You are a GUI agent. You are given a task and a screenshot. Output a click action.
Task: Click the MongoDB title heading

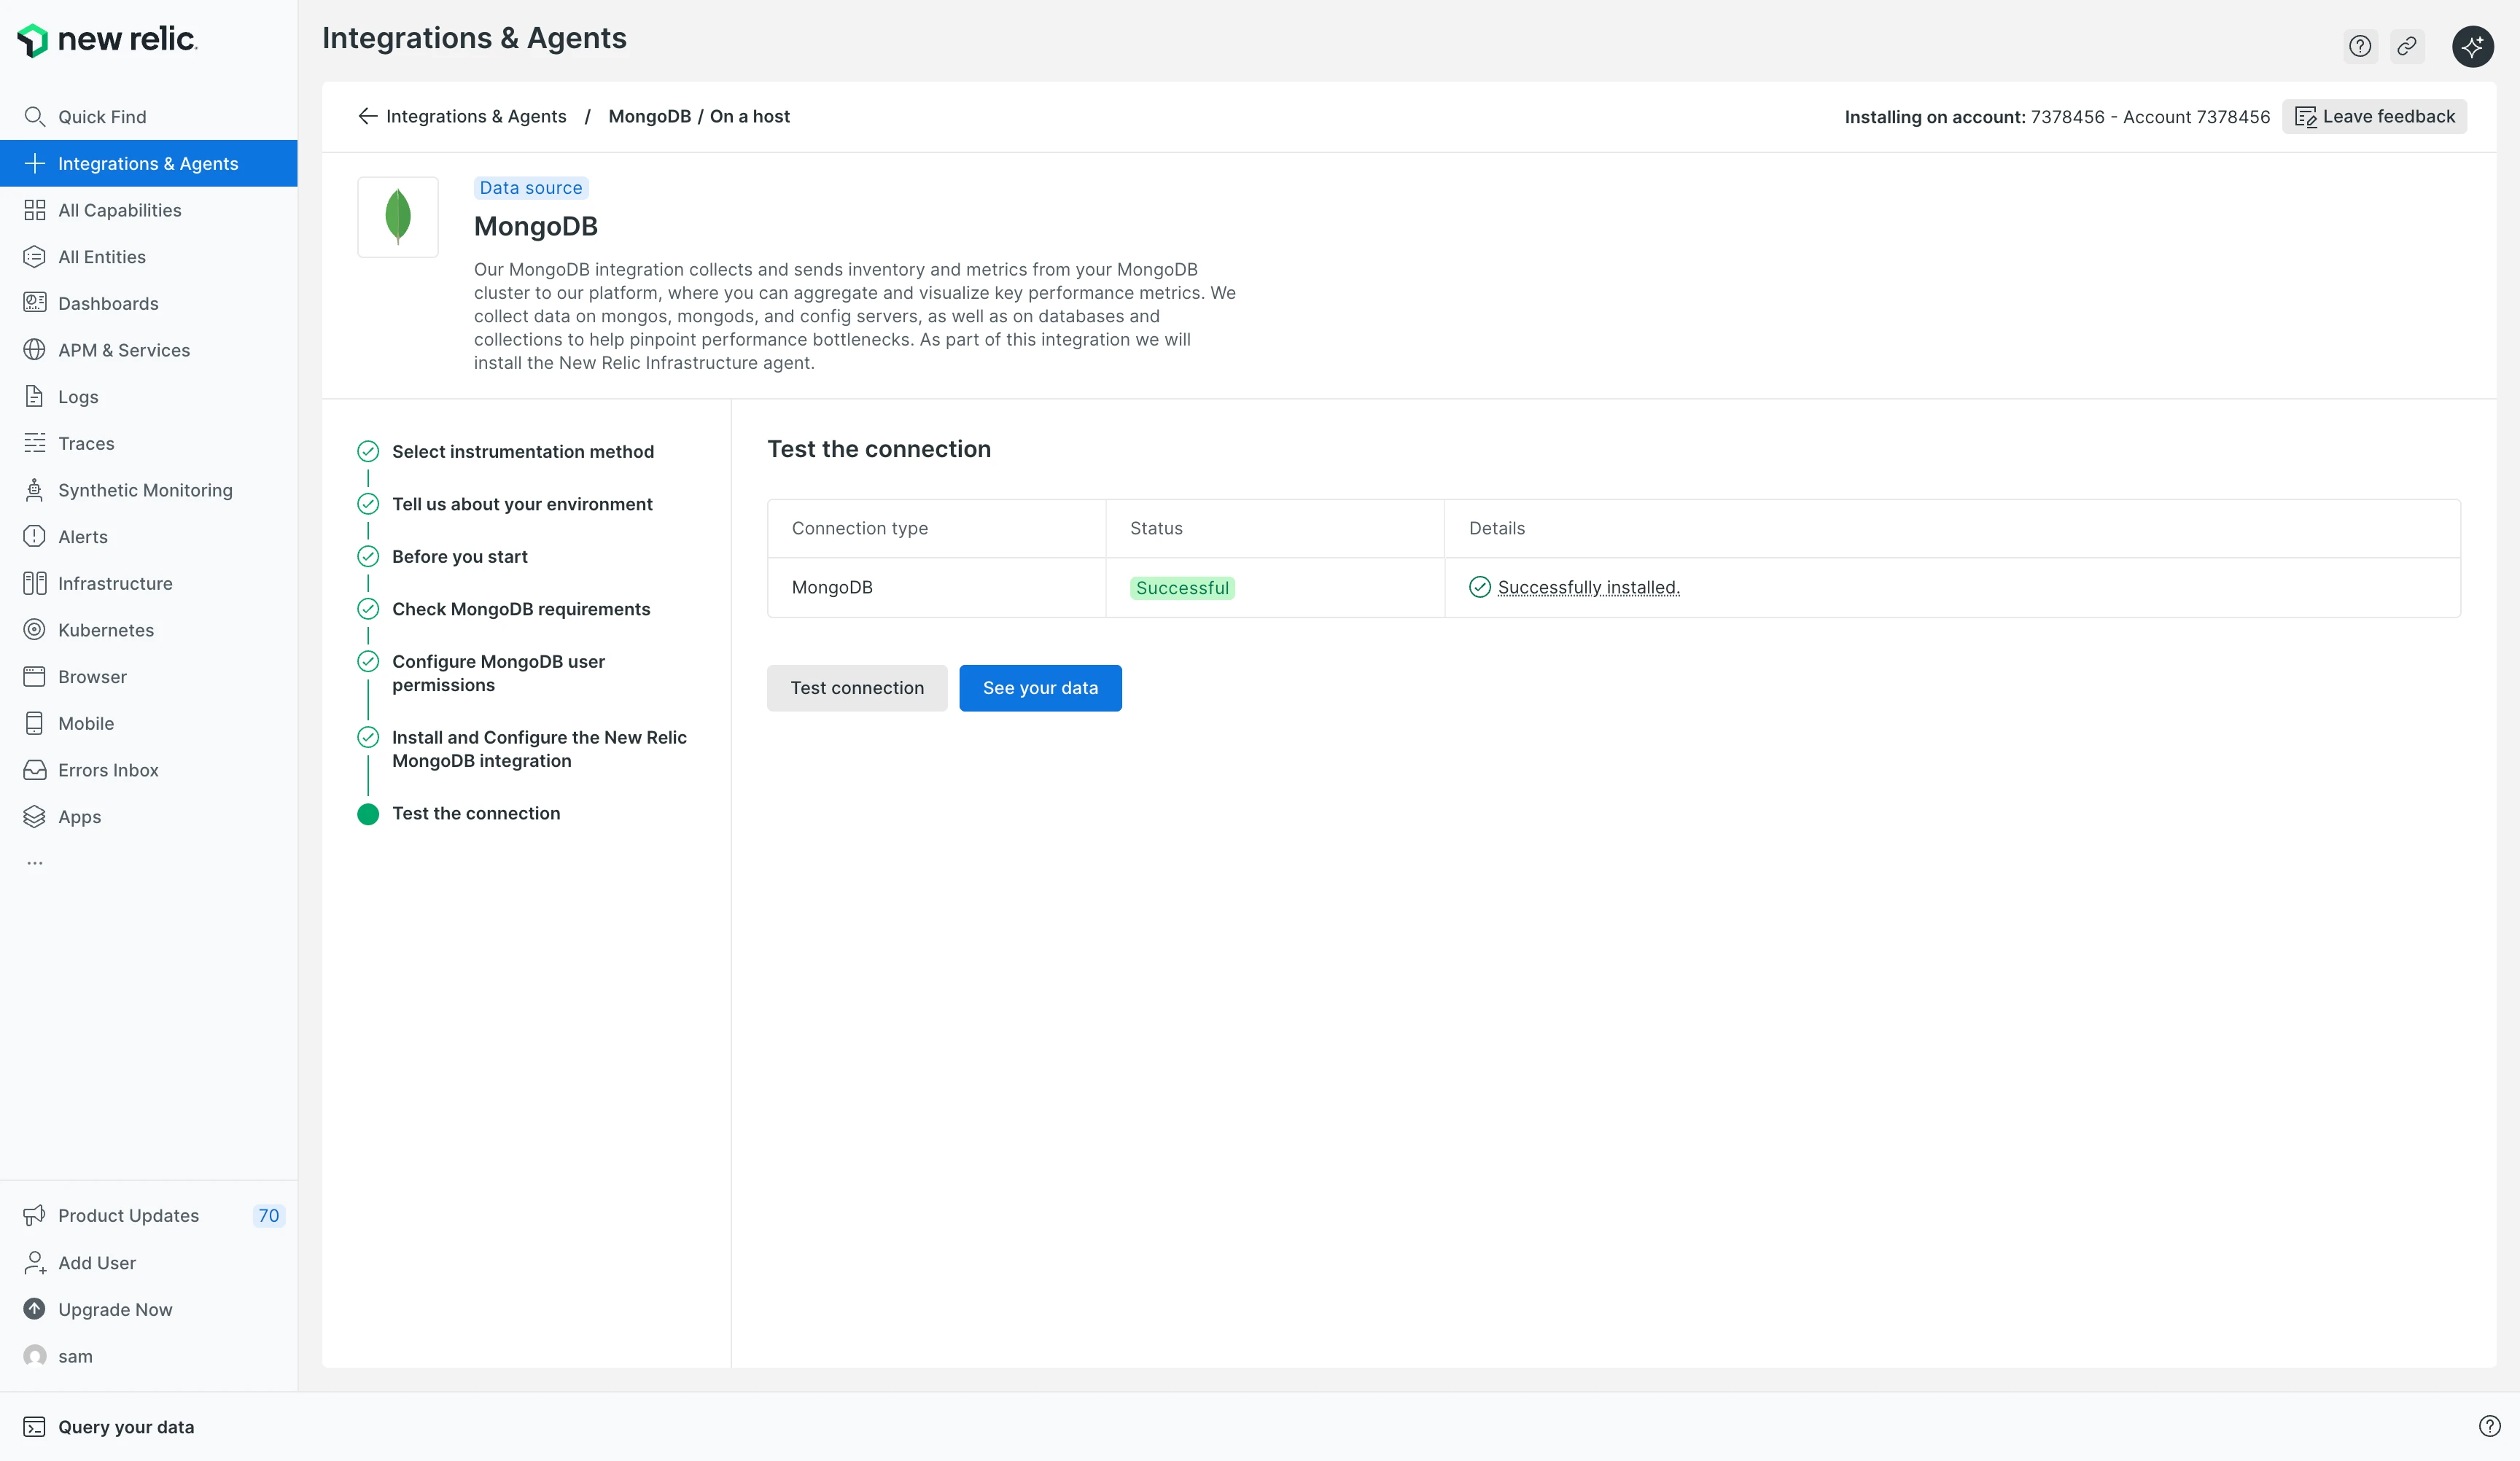(536, 226)
